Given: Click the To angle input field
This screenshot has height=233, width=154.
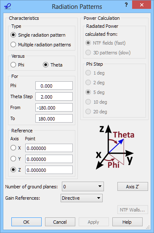Looking at the screenshot, I should 54,118.
